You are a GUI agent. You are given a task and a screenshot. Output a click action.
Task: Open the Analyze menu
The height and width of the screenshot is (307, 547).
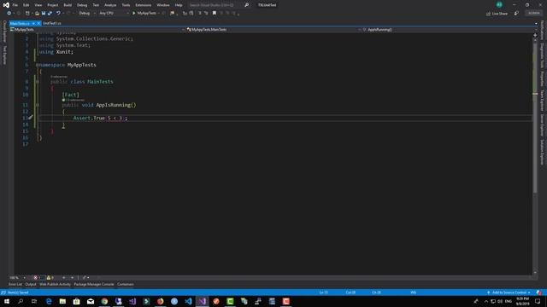click(x=110, y=5)
